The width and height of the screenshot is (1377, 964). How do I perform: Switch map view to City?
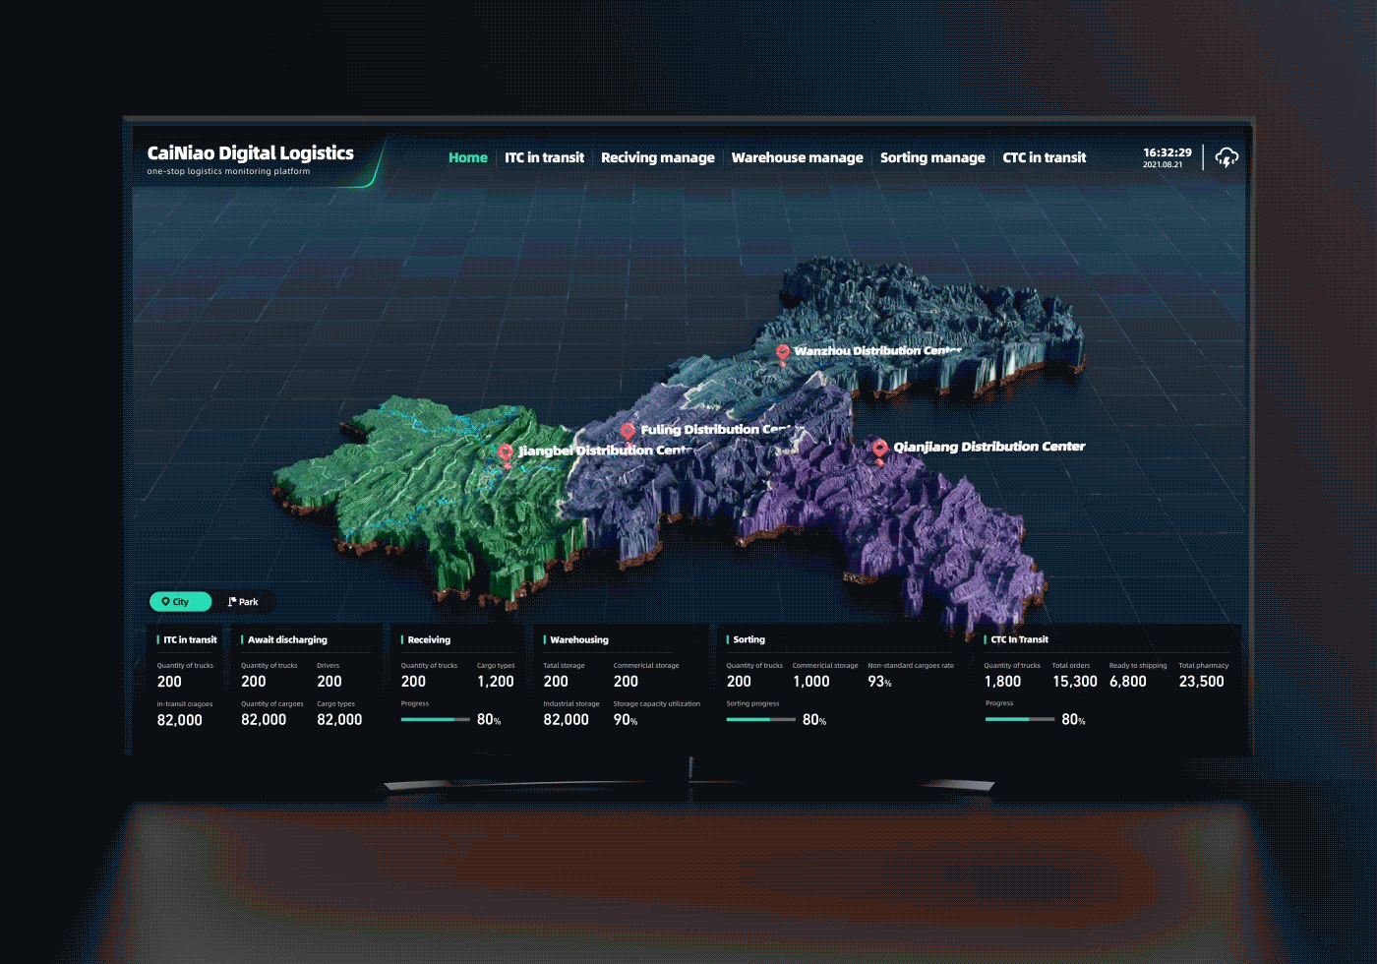pyautogui.click(x=180, y=601)
